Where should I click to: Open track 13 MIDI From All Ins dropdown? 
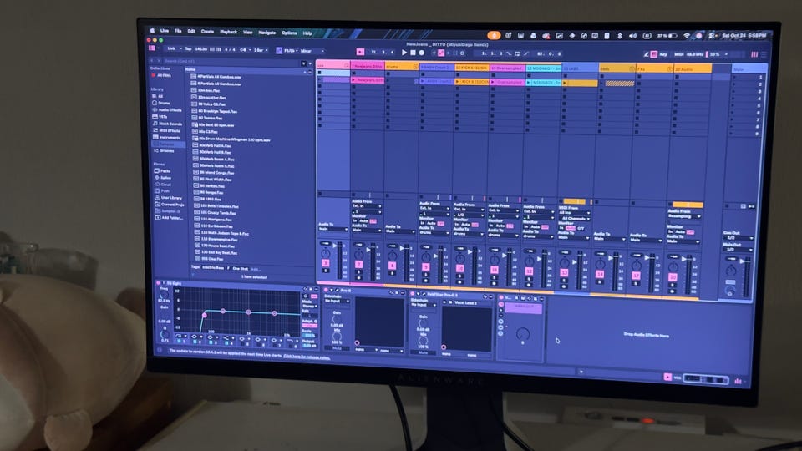(574, 213)
